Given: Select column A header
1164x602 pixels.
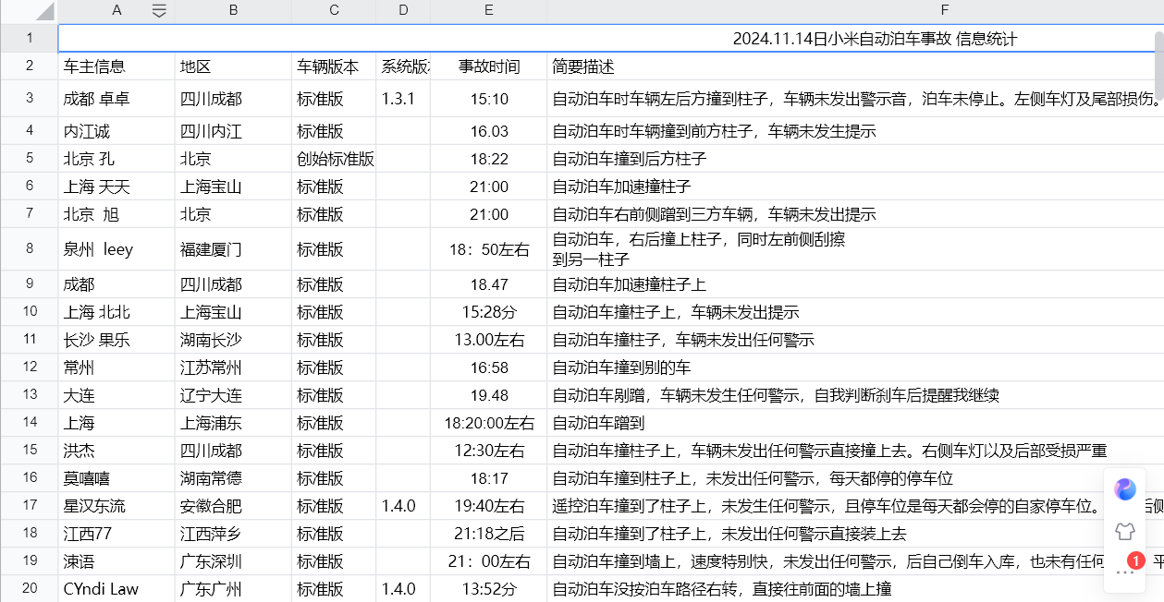Looking at the screenshot, I should 116,11.
